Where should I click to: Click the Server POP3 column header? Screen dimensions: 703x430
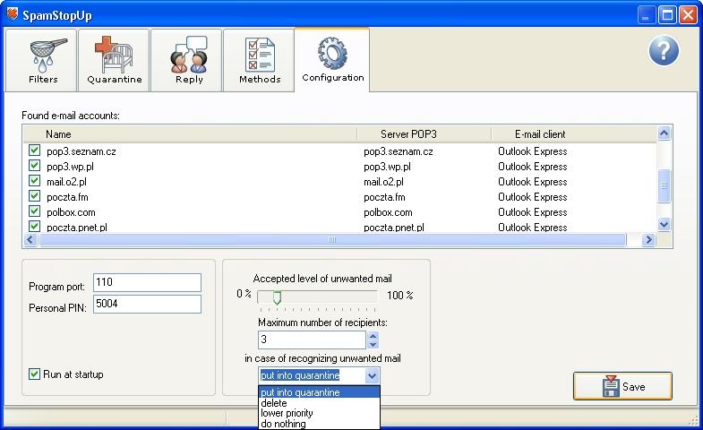[x=424, y=134]
